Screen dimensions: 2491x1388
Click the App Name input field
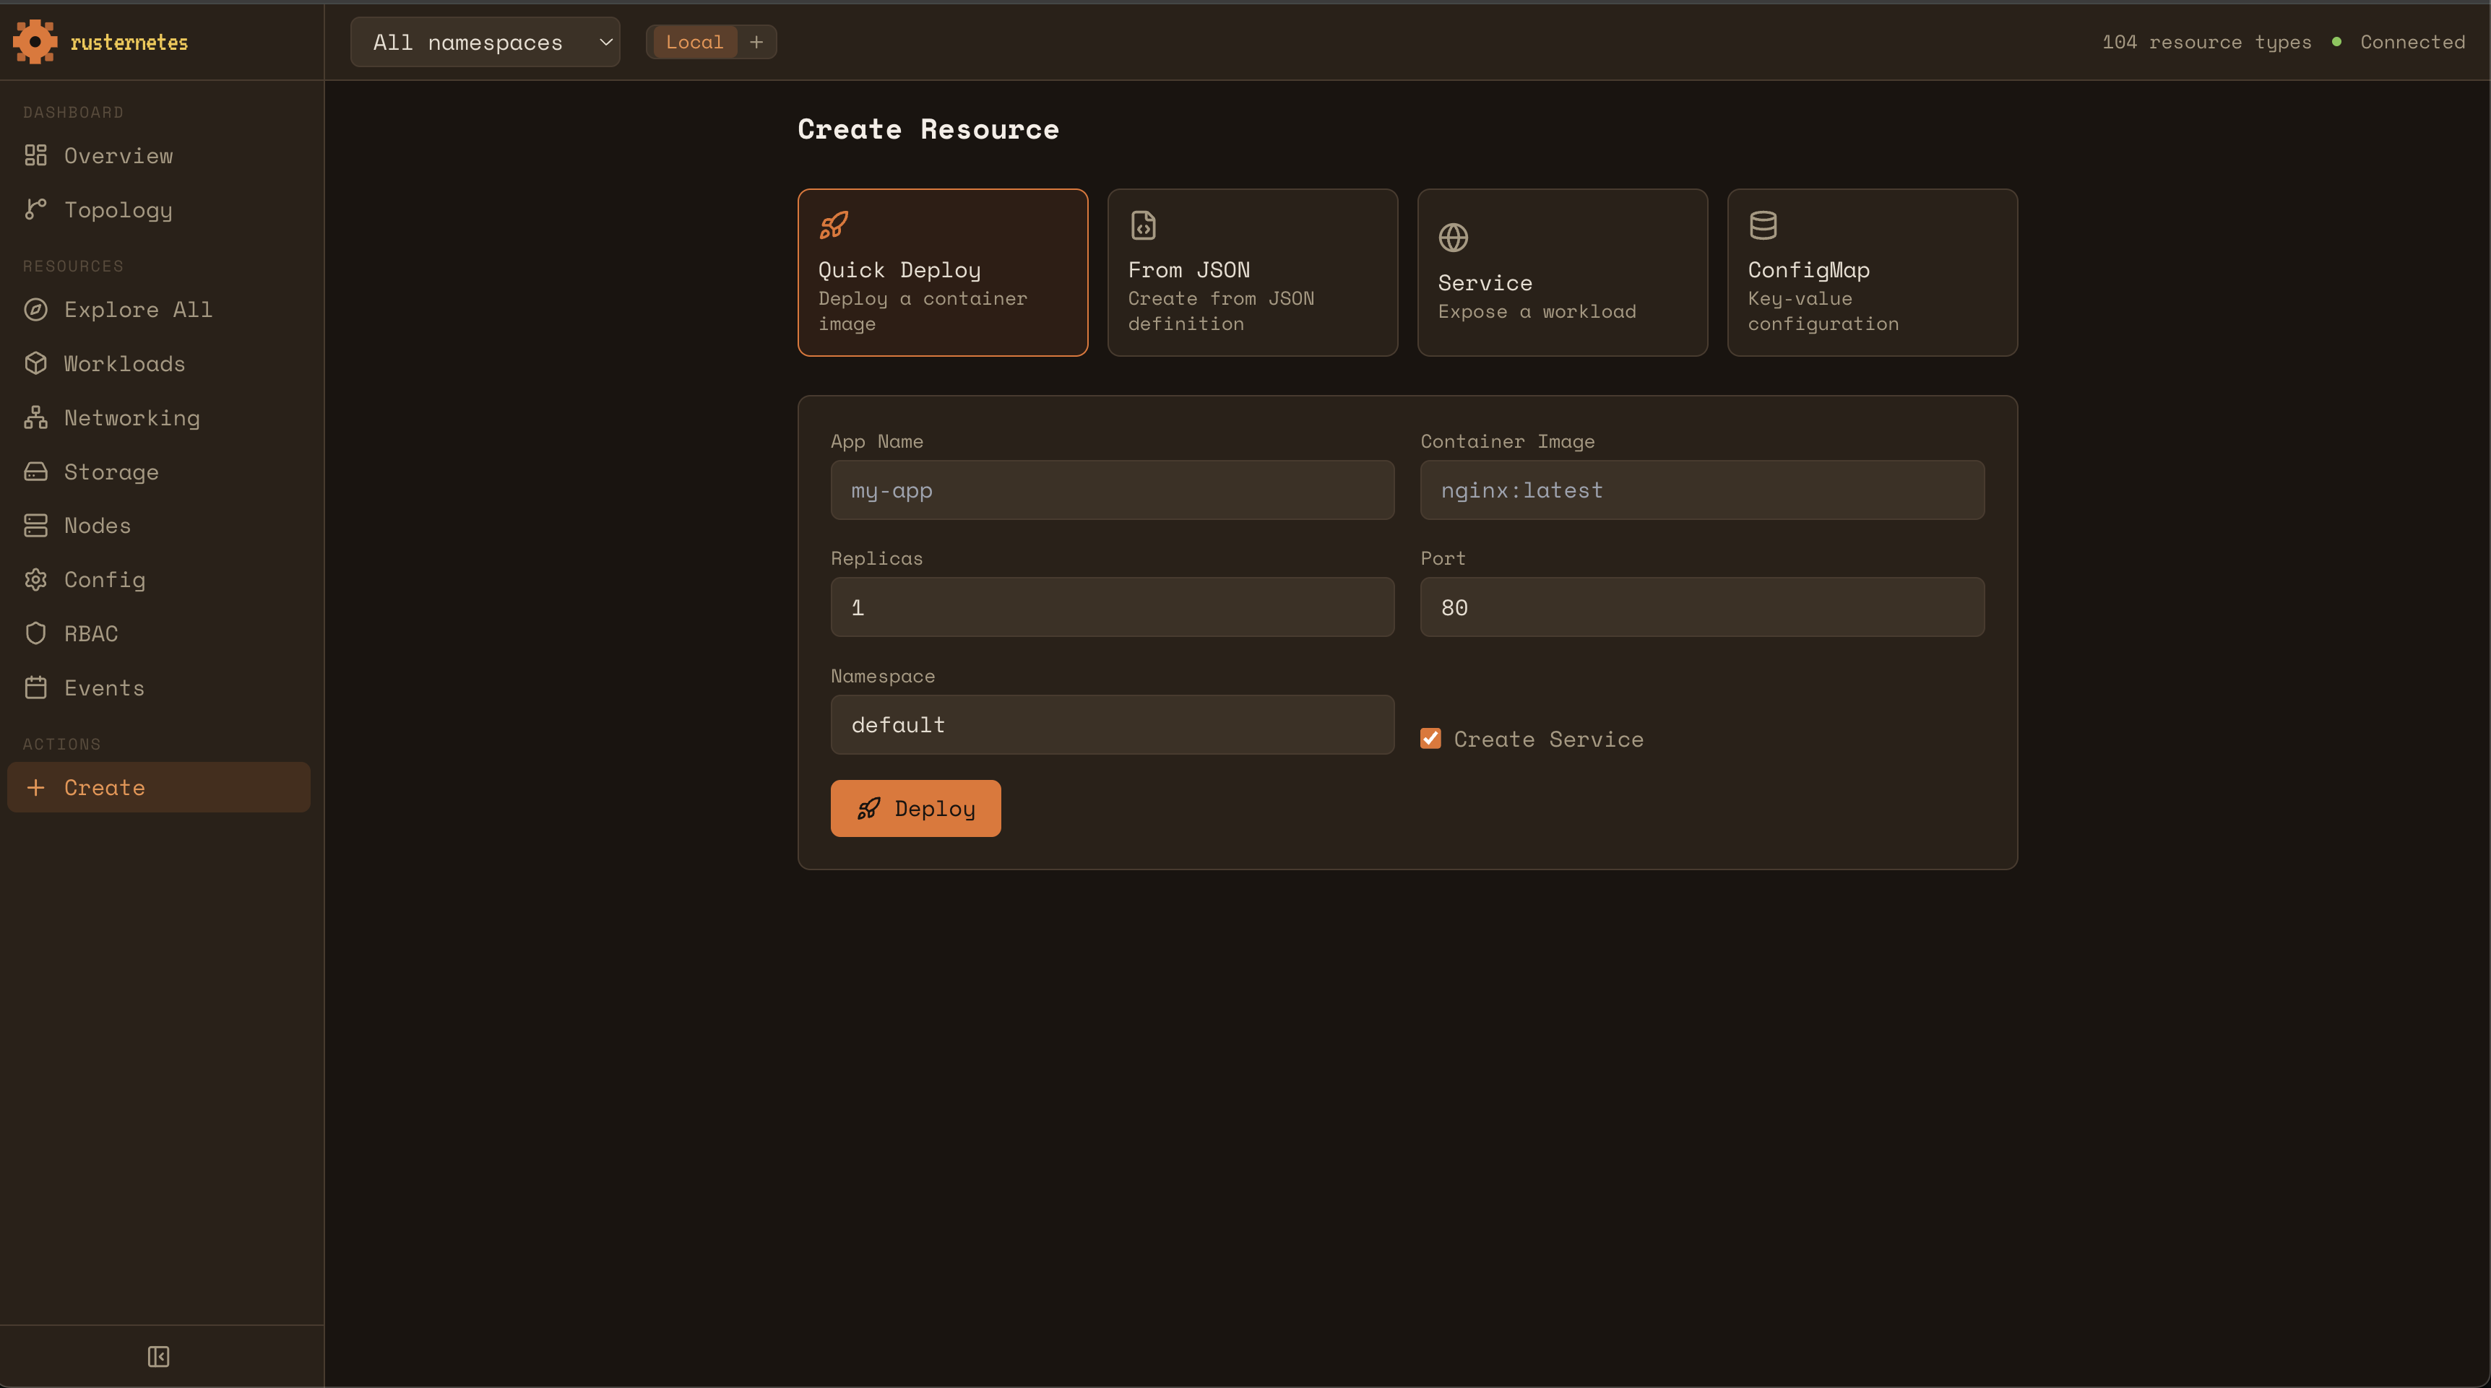[1112, 490]
